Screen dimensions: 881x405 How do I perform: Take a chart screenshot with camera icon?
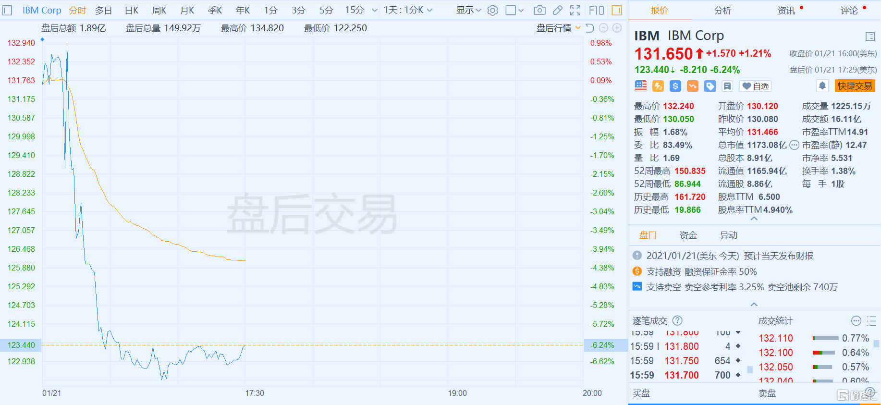539,10
